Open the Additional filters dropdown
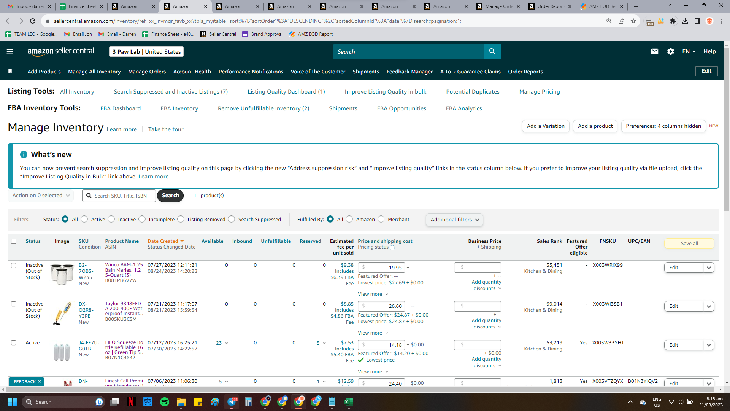Viewport: 730px width, 411px height. (x=454, y=220)
